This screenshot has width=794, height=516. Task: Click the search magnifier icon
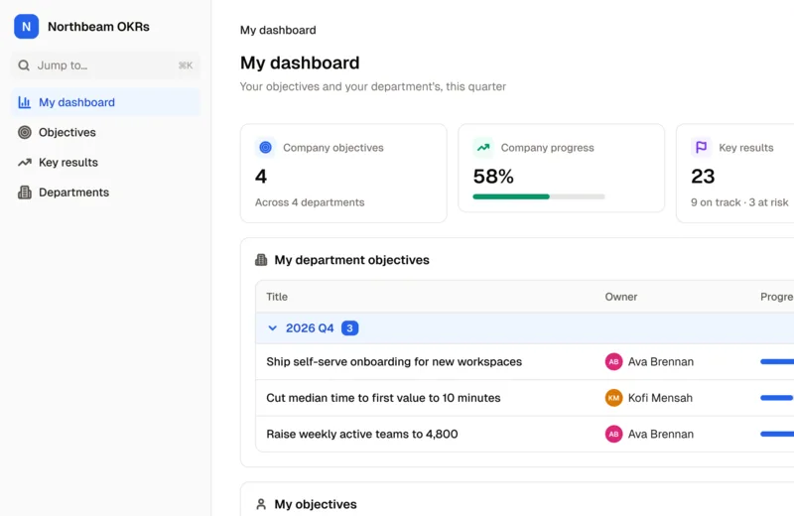tap(24, 65)
